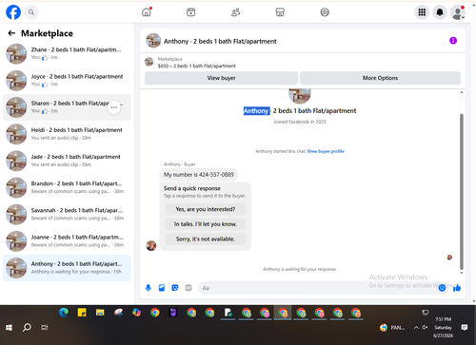Screen dimensions: 476x345
Task: Click Anthony's avatar in chat header
Action: pos(153,41)
